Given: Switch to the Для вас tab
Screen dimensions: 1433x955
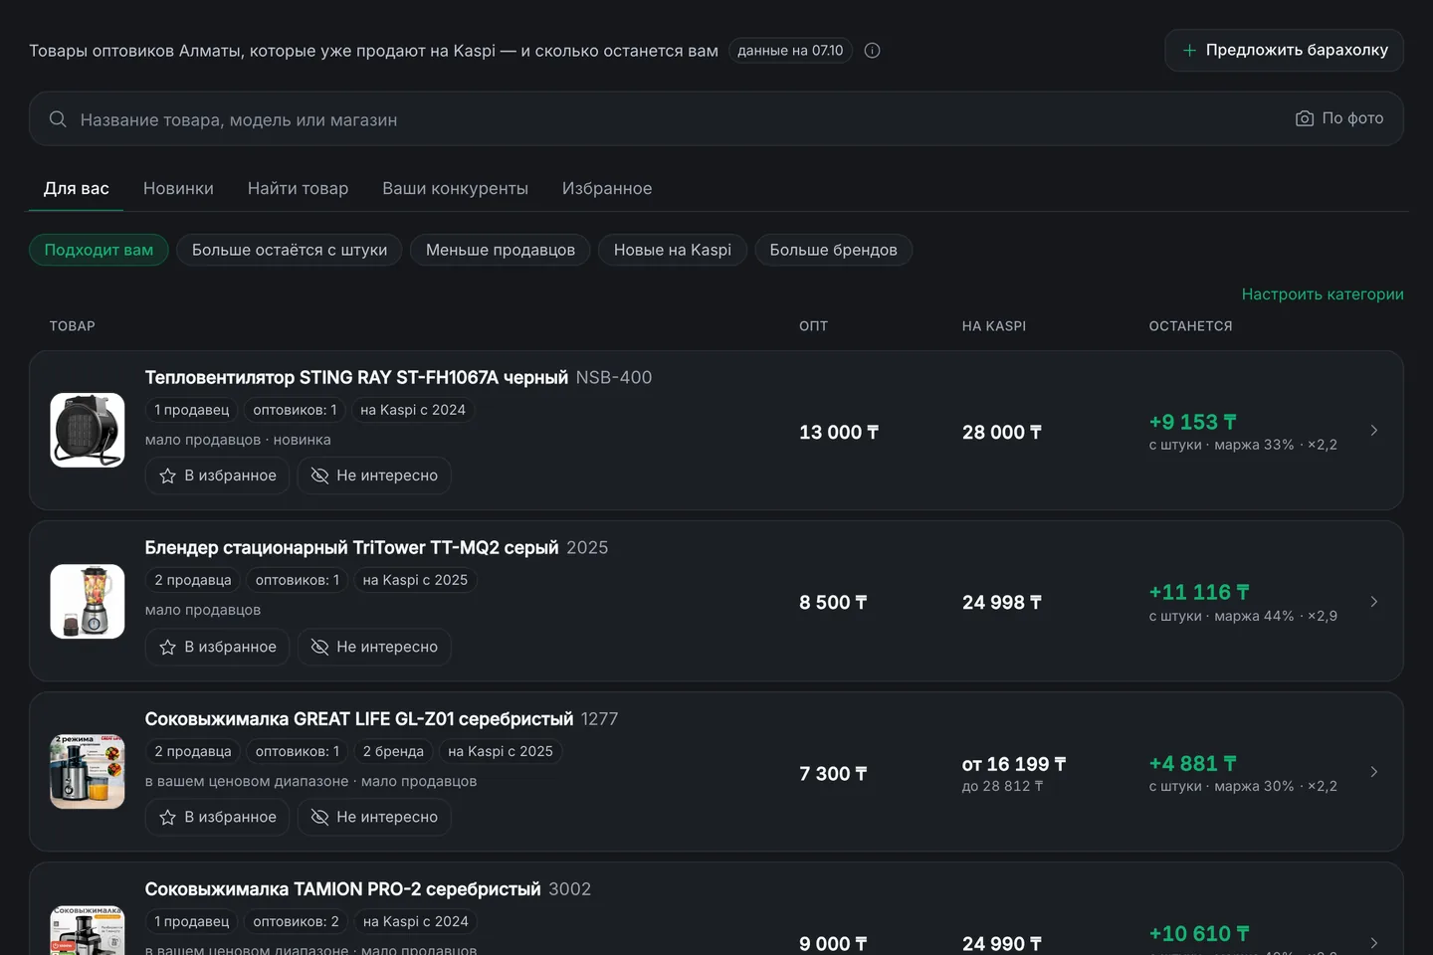Looking at the screenshot, I should [77, 188].
